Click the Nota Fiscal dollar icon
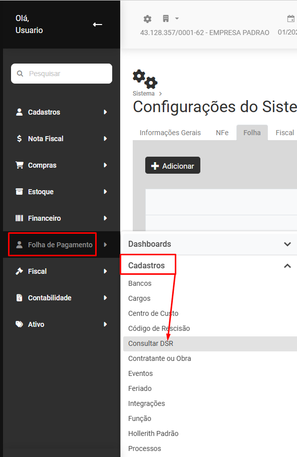 [x=19, y=139]
